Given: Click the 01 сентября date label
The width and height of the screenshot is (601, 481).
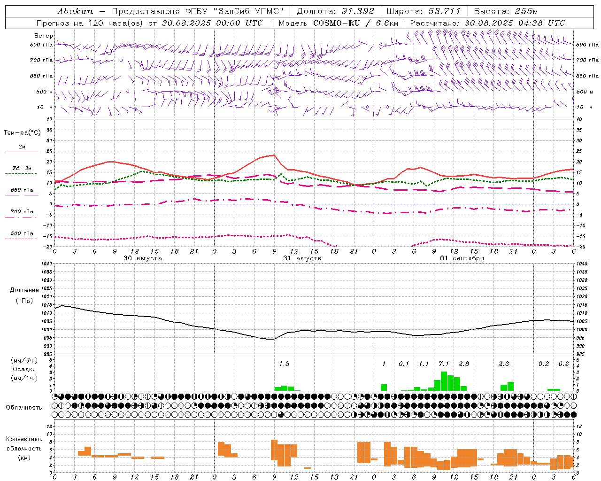Looking at the screenshot, I should [x=462, y=258].
